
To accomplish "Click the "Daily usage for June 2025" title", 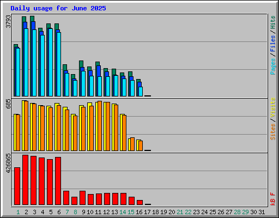I will tap(58, 8).
